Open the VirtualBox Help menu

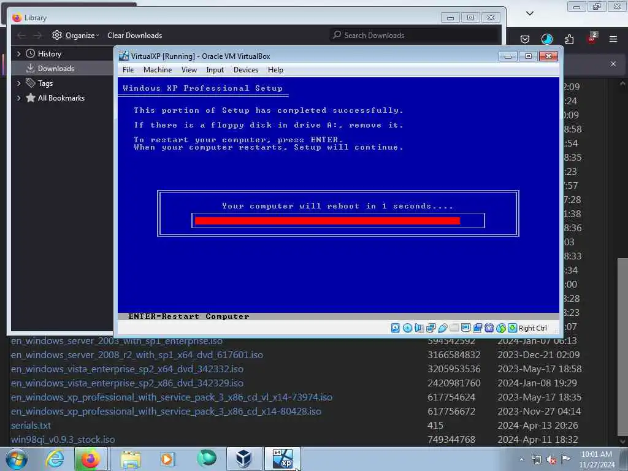275,70
